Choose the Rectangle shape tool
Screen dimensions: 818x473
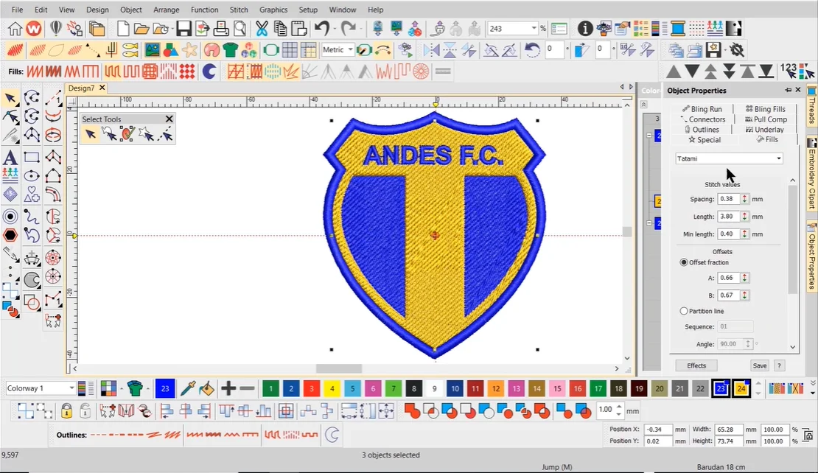pyautogui.click(x=32, y=157)
